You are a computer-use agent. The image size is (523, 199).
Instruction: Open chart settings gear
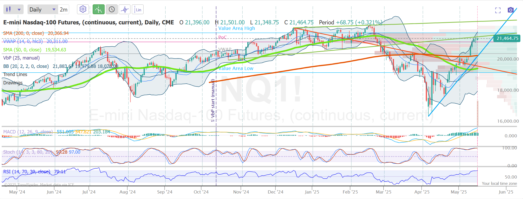83,9
